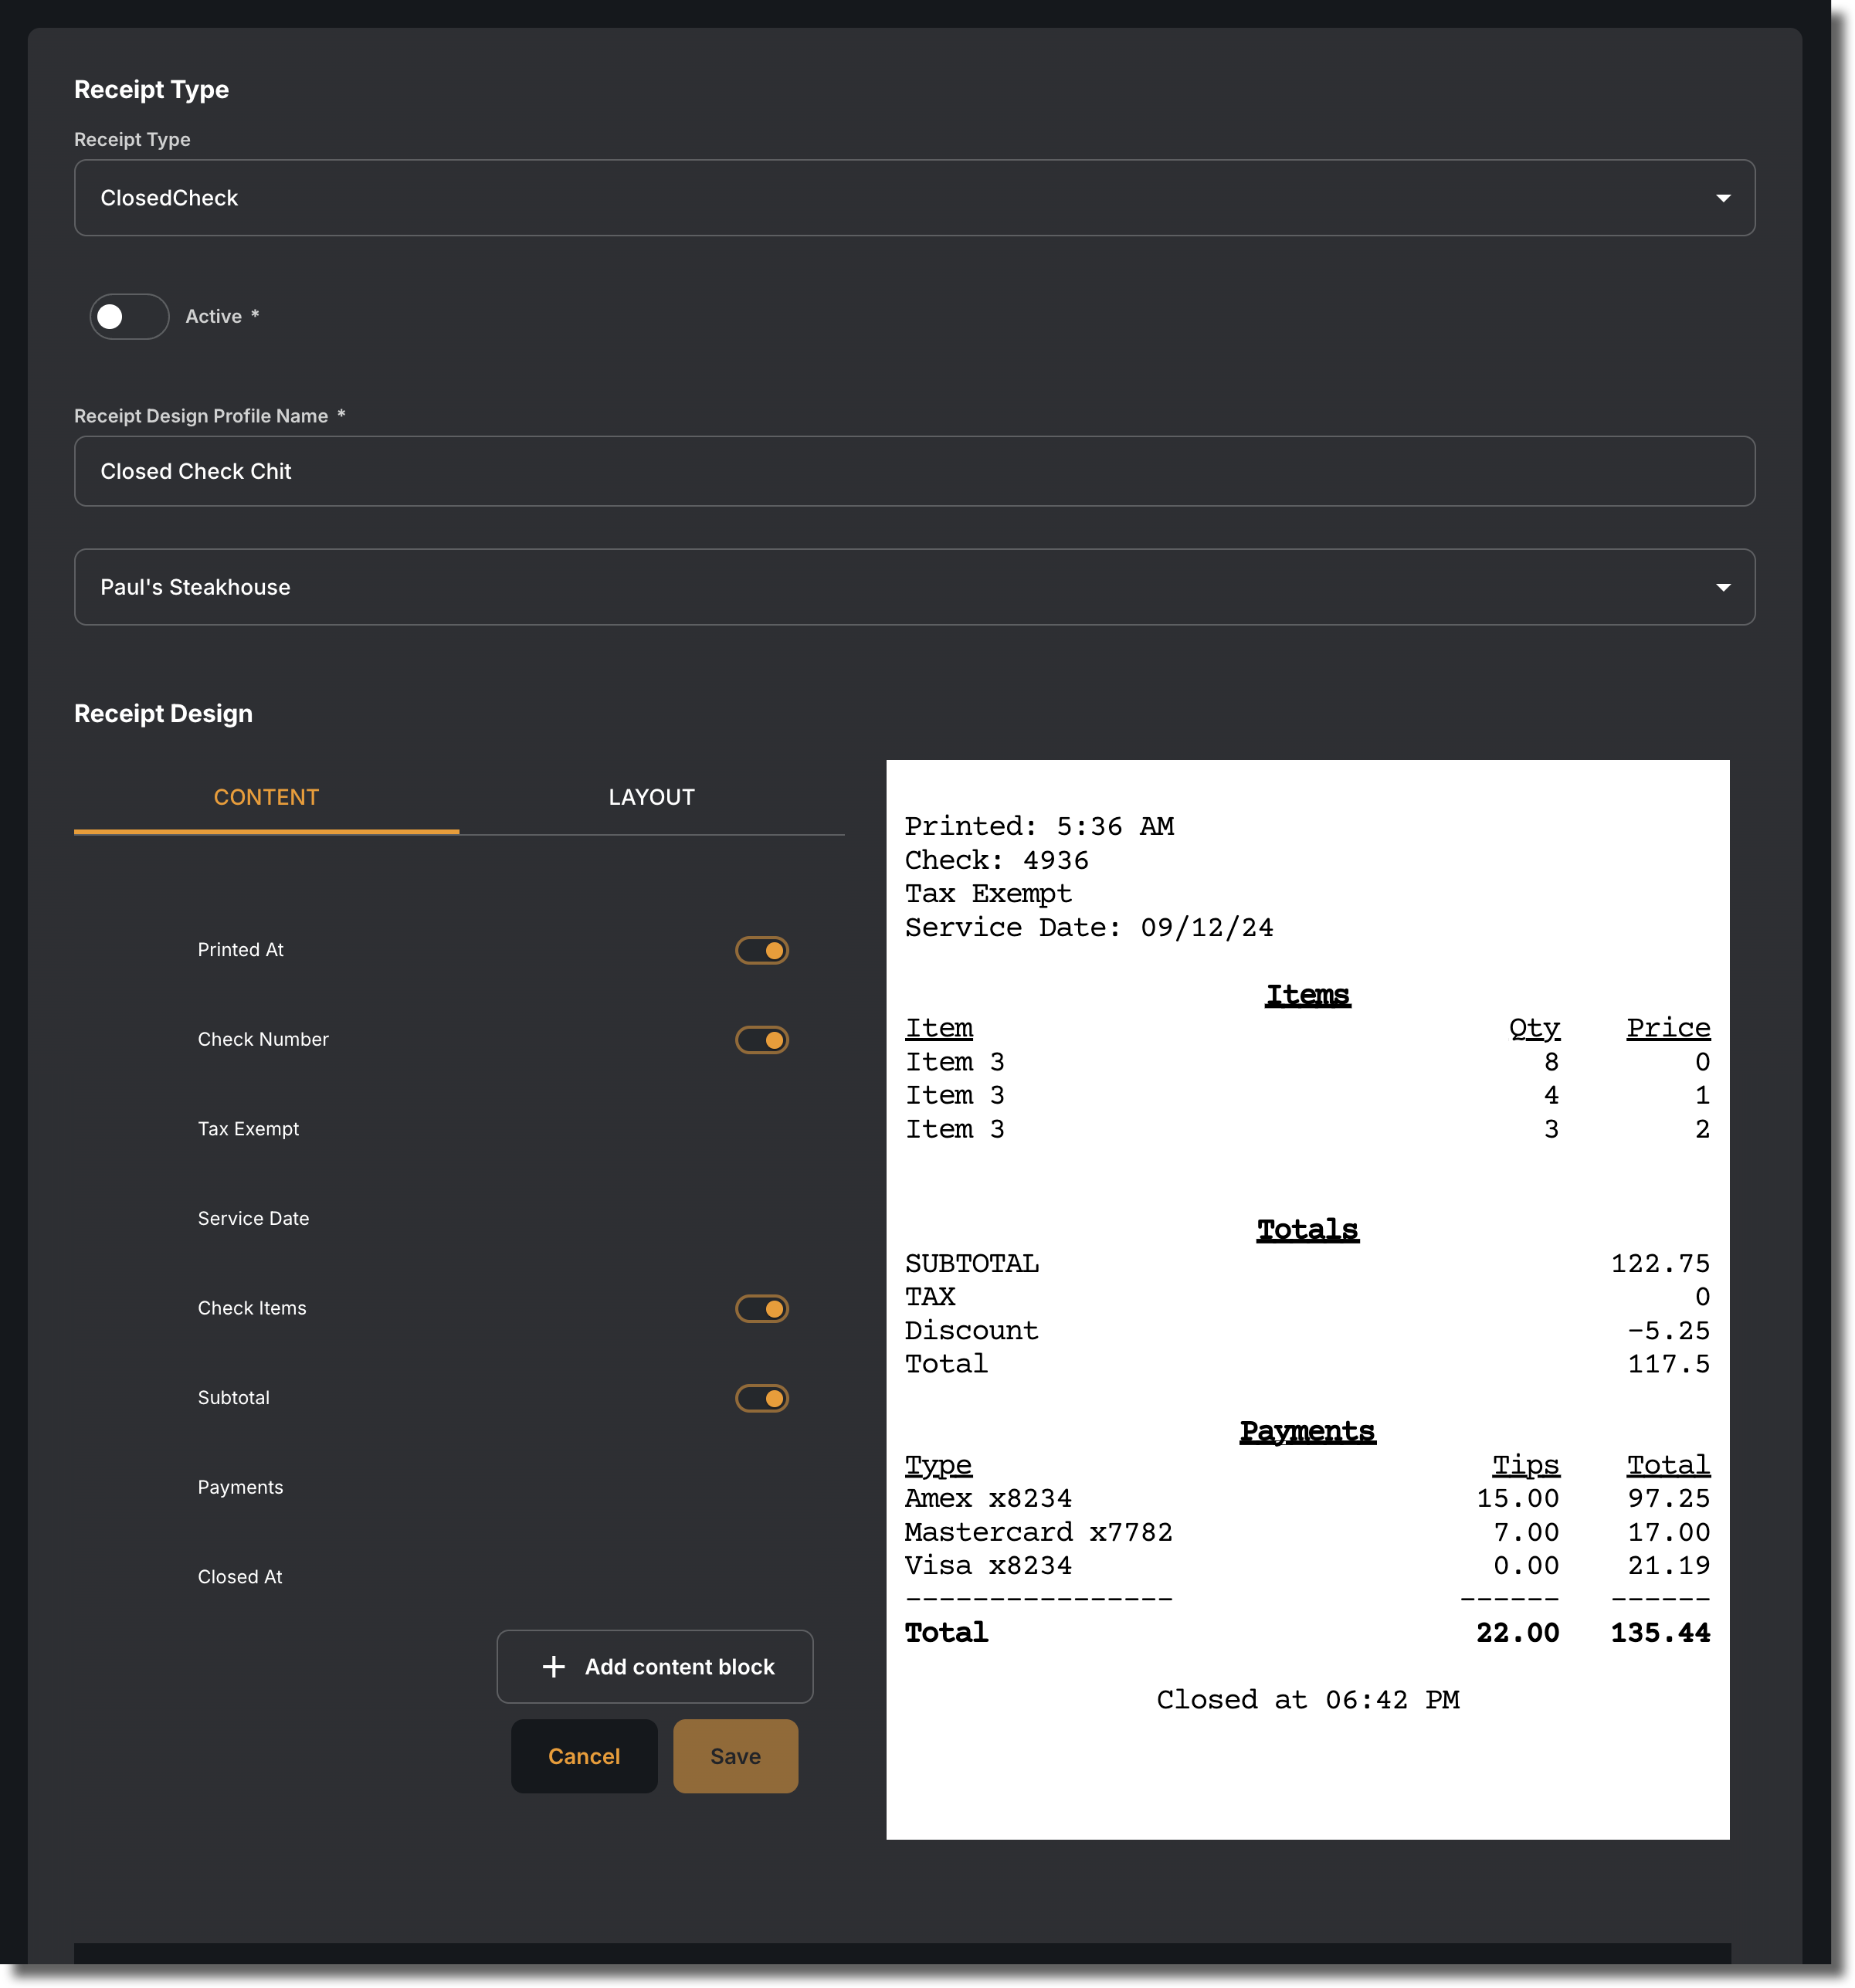The width and height of the screenshot is (1855, 1988).
Task: Click Add content block button
Action: click(655, 1666)
